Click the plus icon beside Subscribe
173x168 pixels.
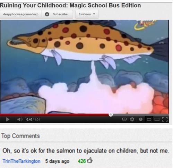47,14
